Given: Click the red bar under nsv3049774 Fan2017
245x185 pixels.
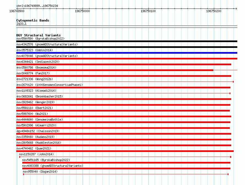Looking at the screenshot, I should [124, 76].
